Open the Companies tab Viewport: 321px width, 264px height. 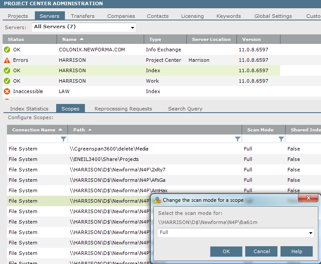tap(121, 16)
